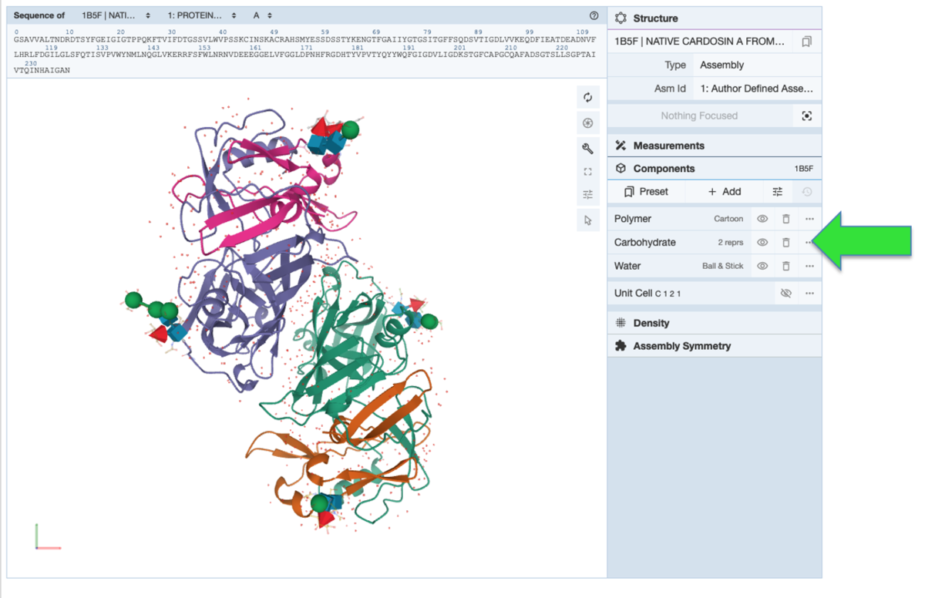Click the Preset button in Components
Image resolution: width=925 pixels, height=598 pixels.
(x=646, y=191)
